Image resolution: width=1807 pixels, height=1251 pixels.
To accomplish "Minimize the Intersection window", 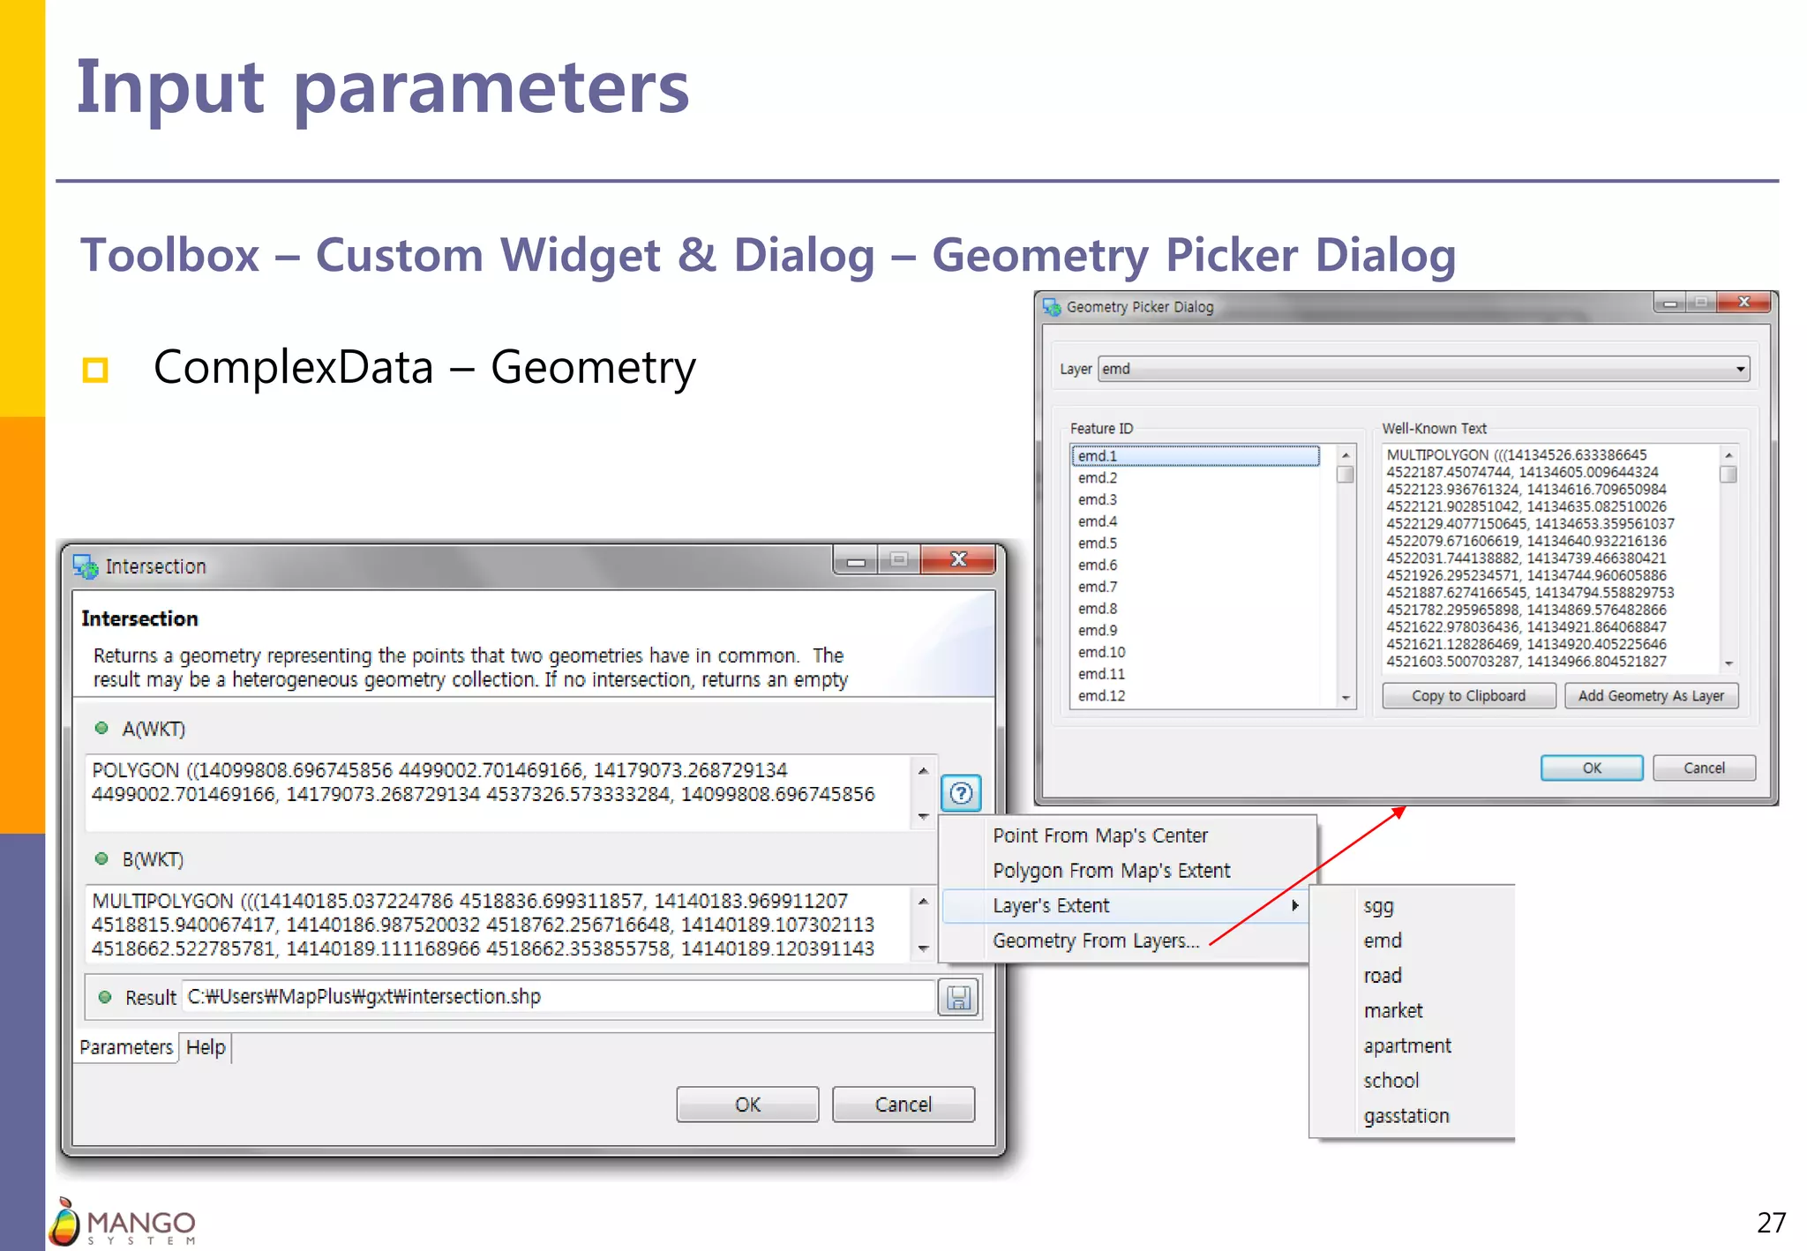I will point(855,560).
